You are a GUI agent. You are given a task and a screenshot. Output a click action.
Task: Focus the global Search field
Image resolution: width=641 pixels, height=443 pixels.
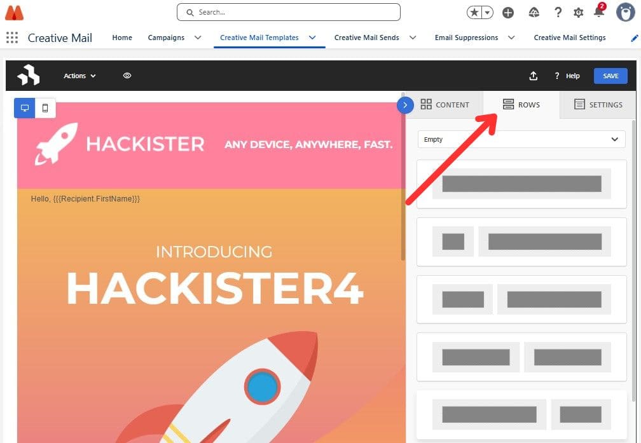point(288,12)
